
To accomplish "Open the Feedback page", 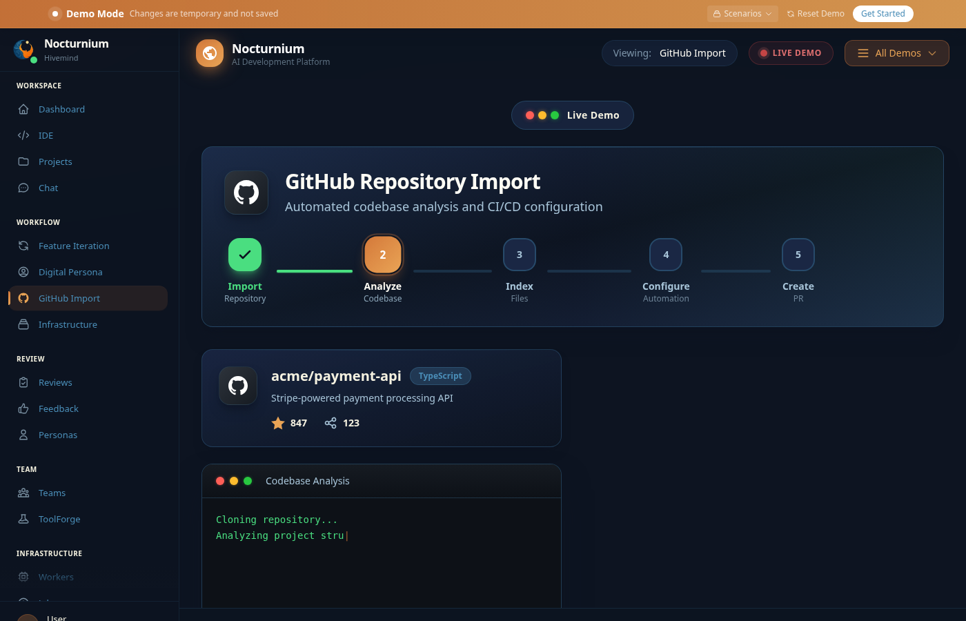I will tap(88, 408).
